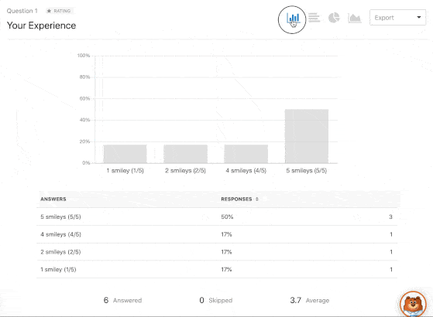
Task: Click the Answers column header
Action: [x=53, y=199]
